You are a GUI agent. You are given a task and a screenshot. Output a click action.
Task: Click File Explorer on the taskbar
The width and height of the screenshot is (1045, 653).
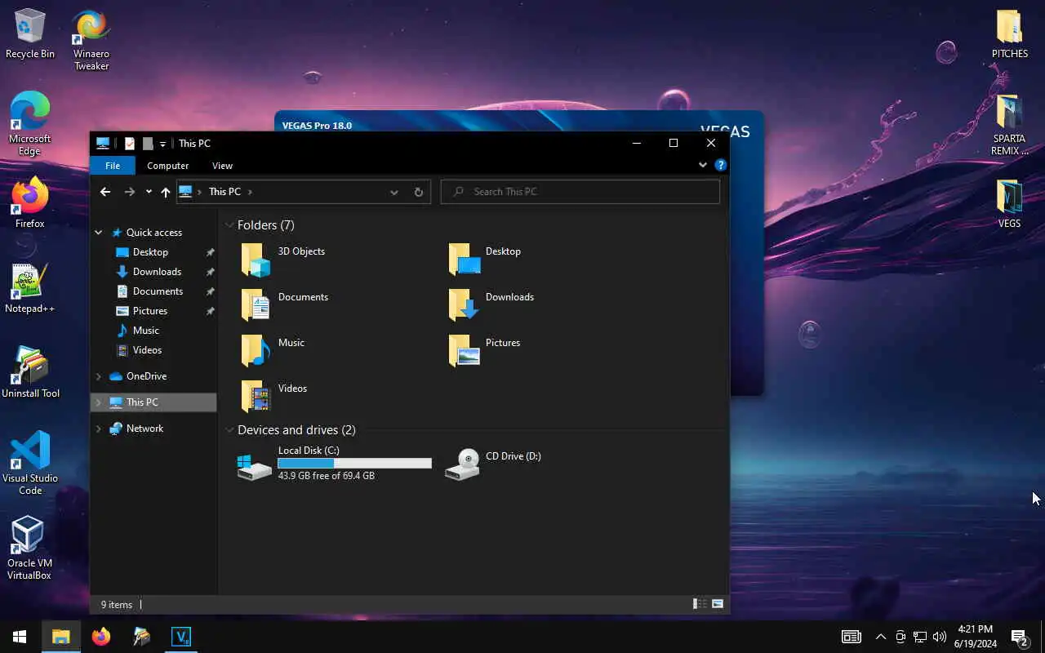pyautogui.click(x=60, y=637)
